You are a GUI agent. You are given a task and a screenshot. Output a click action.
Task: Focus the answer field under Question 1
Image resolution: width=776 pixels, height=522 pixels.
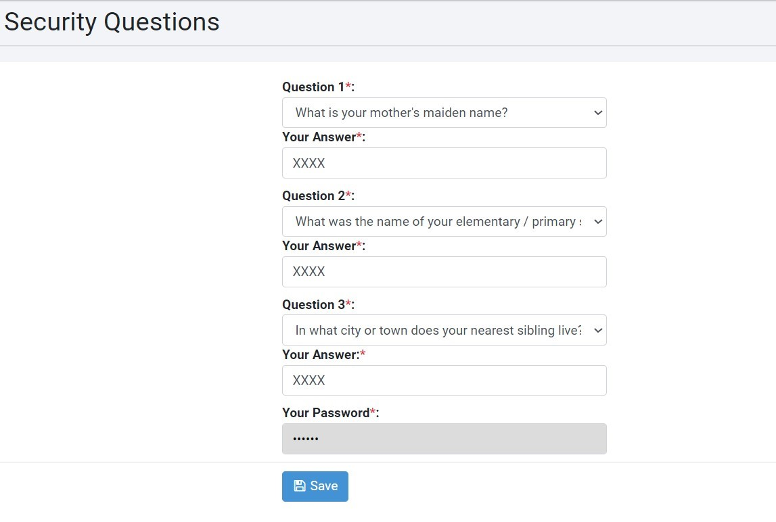tap(444, 163)
